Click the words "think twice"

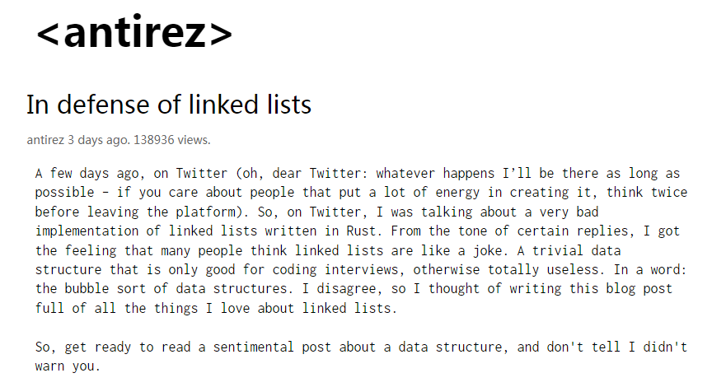(647, 193)
